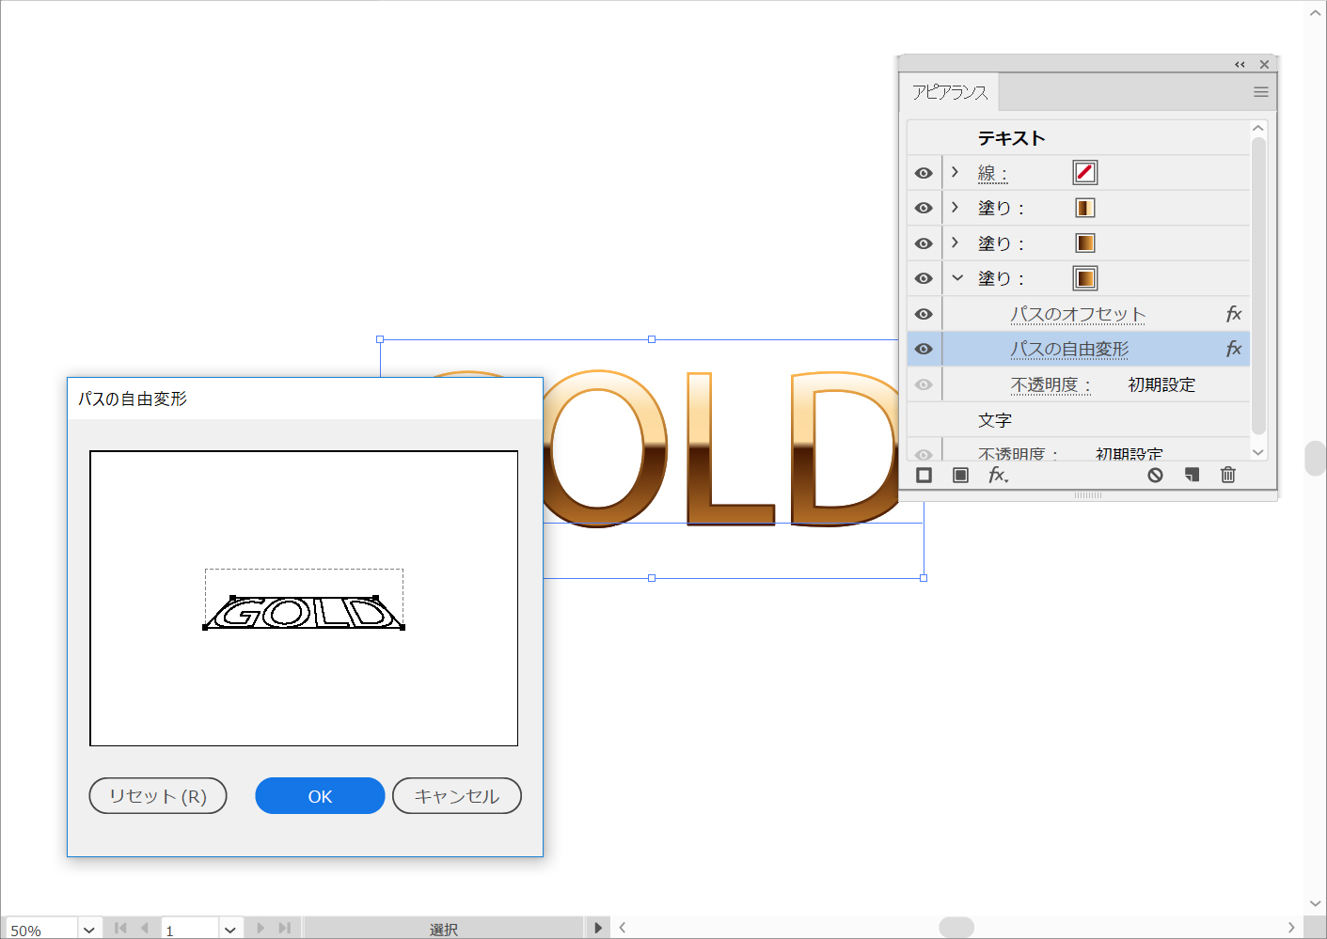Click the trash icon in Appearance panel
The width and height of the screenshot is (1327, 939).
pyautogui.click(x=1227, y=476)
